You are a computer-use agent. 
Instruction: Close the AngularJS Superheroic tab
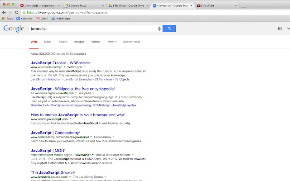(x=59, y=6)
